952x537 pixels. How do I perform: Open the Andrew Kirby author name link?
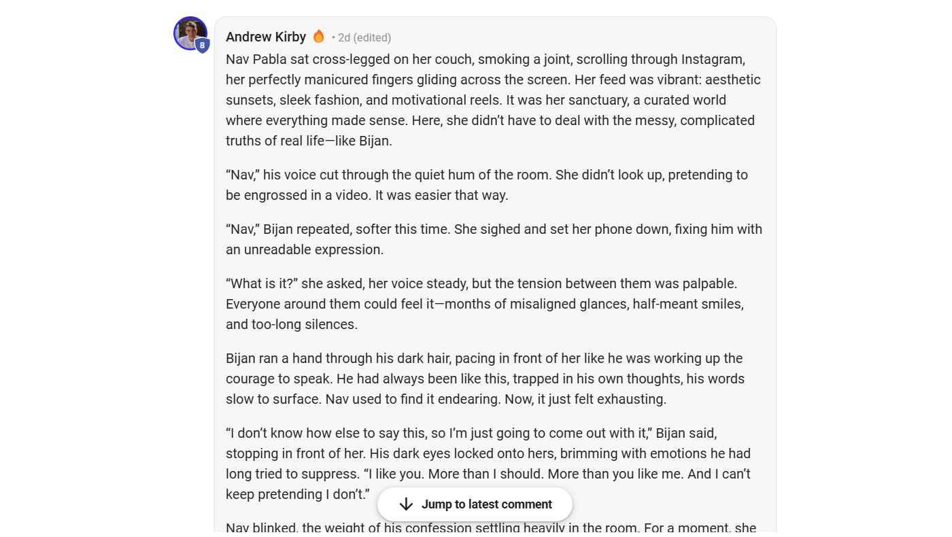point(266,37)
